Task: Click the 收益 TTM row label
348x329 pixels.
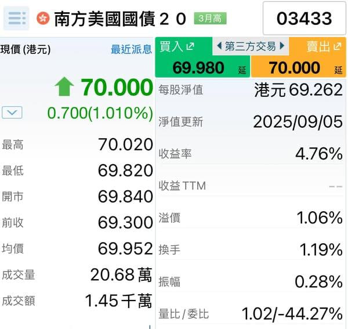Action: [x=182, y=186]
